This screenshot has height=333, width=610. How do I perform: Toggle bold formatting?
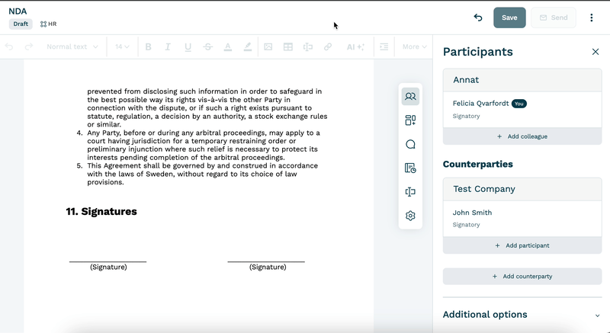148,46
